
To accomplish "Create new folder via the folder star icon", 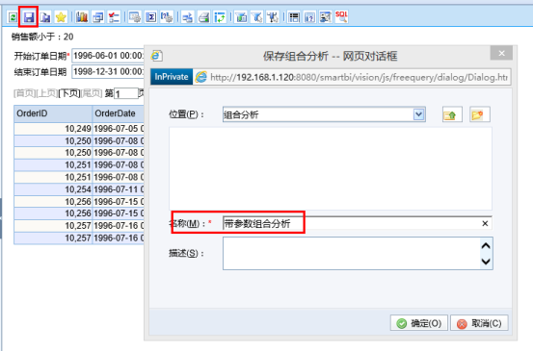I will point(479,114).
